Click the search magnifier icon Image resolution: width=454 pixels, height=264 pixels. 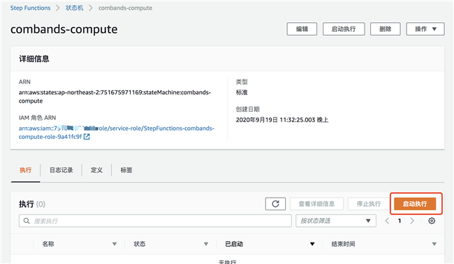[27, 221]
